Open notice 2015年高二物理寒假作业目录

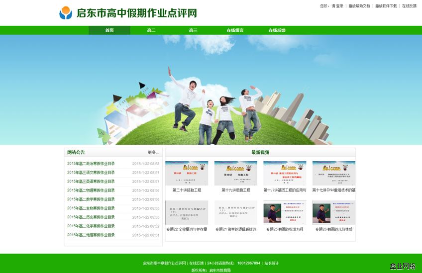click(x=91, y=190)
